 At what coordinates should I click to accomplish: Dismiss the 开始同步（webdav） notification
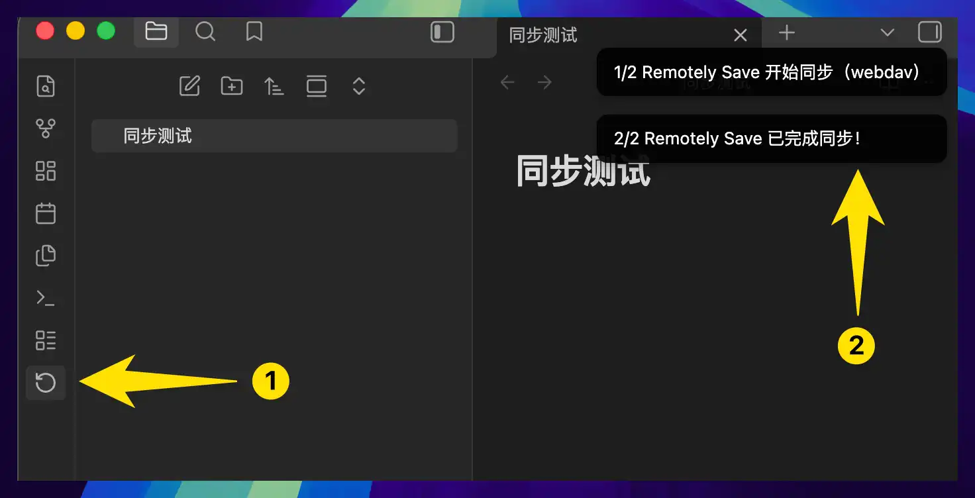[x=772, y=72]
